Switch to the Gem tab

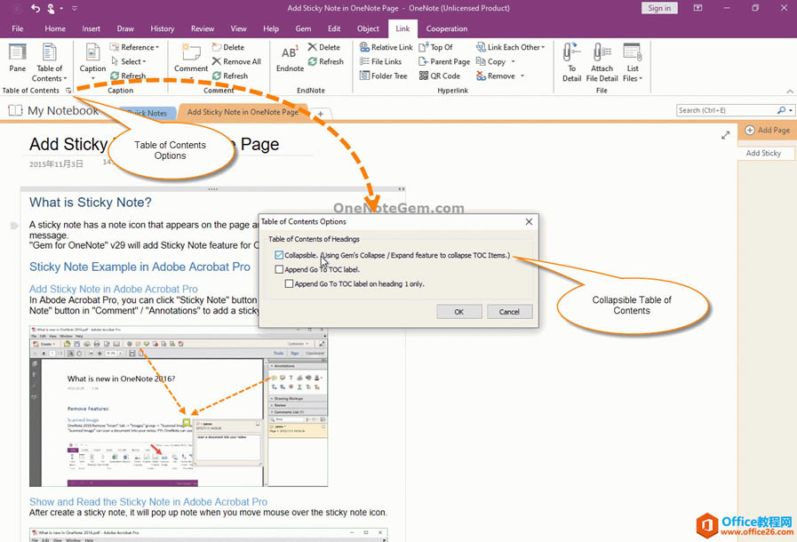[303, 28]
